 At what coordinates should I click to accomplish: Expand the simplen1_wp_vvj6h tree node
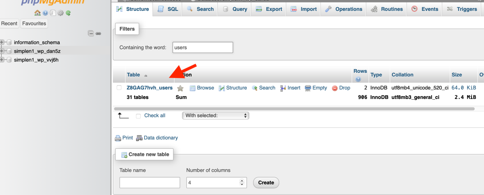click(x=2, y=60)
